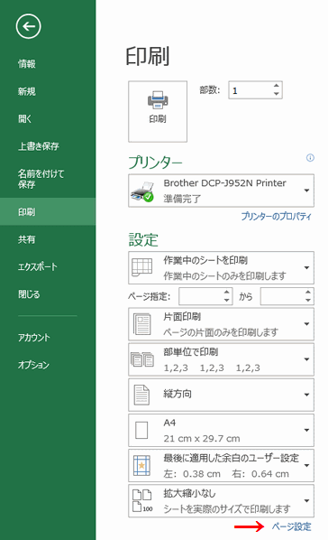This screenshot has height=540, width=328.
Task: Click the active sheet grid icon
Action: [x=142, y=267]
